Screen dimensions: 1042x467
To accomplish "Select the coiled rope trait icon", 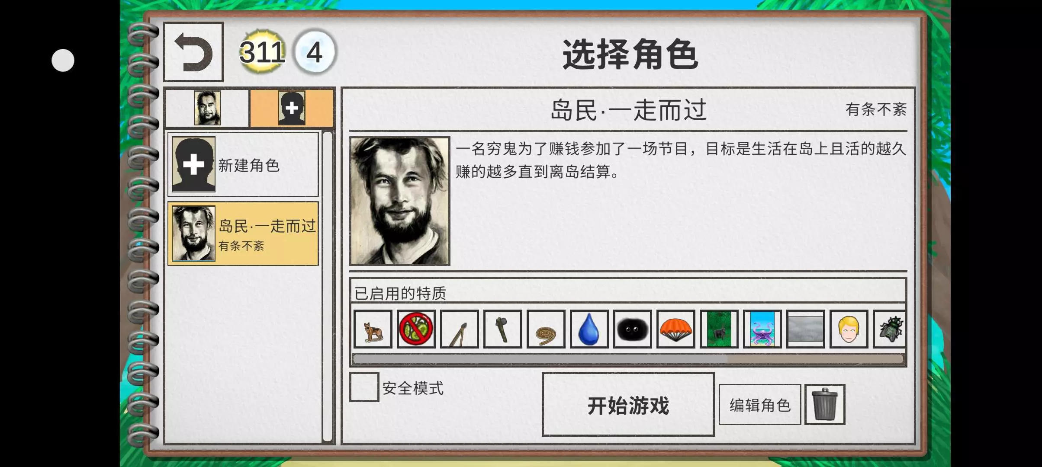I will click(546, 329).
